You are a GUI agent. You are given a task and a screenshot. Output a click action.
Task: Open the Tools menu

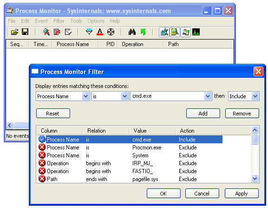coord(76,21)
